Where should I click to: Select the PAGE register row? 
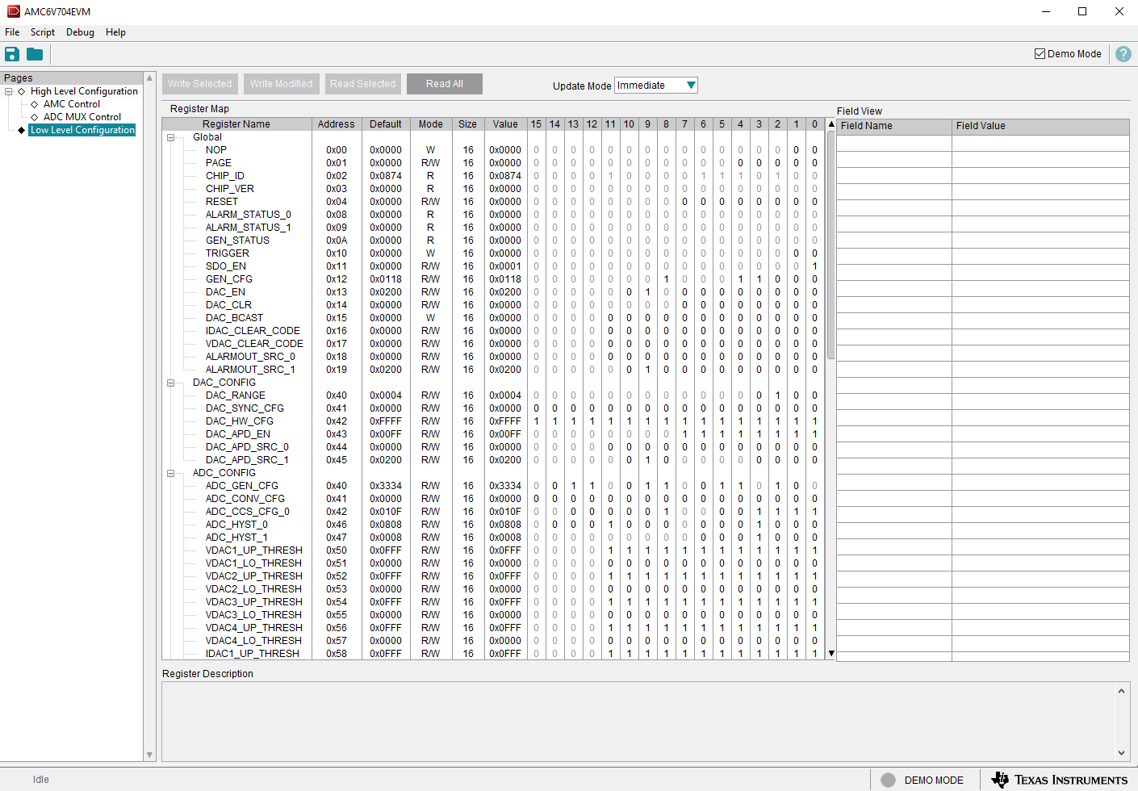(x=493, y=163)
